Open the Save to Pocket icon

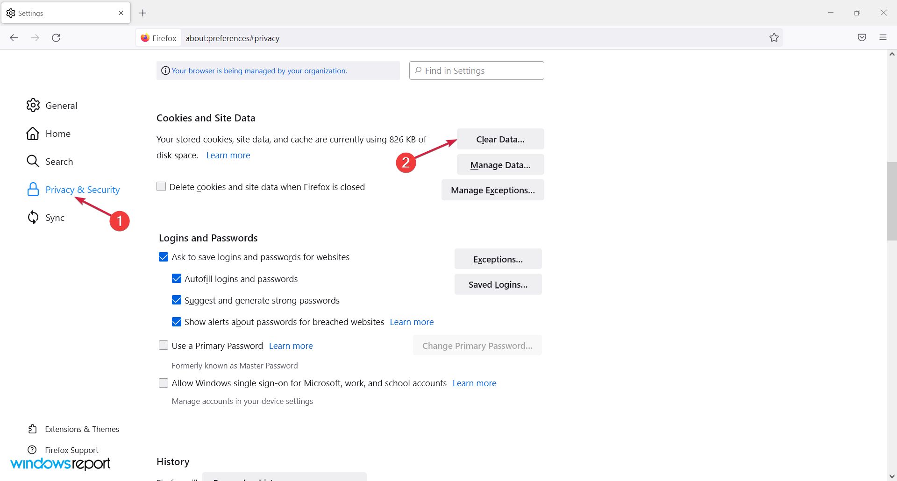tap(862, 38)
